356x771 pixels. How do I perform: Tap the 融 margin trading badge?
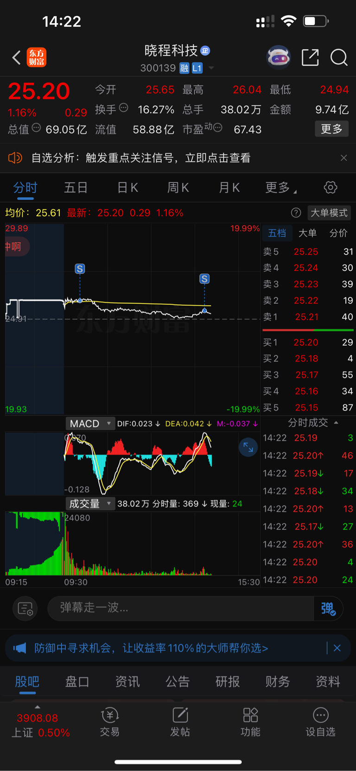(184, 68)
